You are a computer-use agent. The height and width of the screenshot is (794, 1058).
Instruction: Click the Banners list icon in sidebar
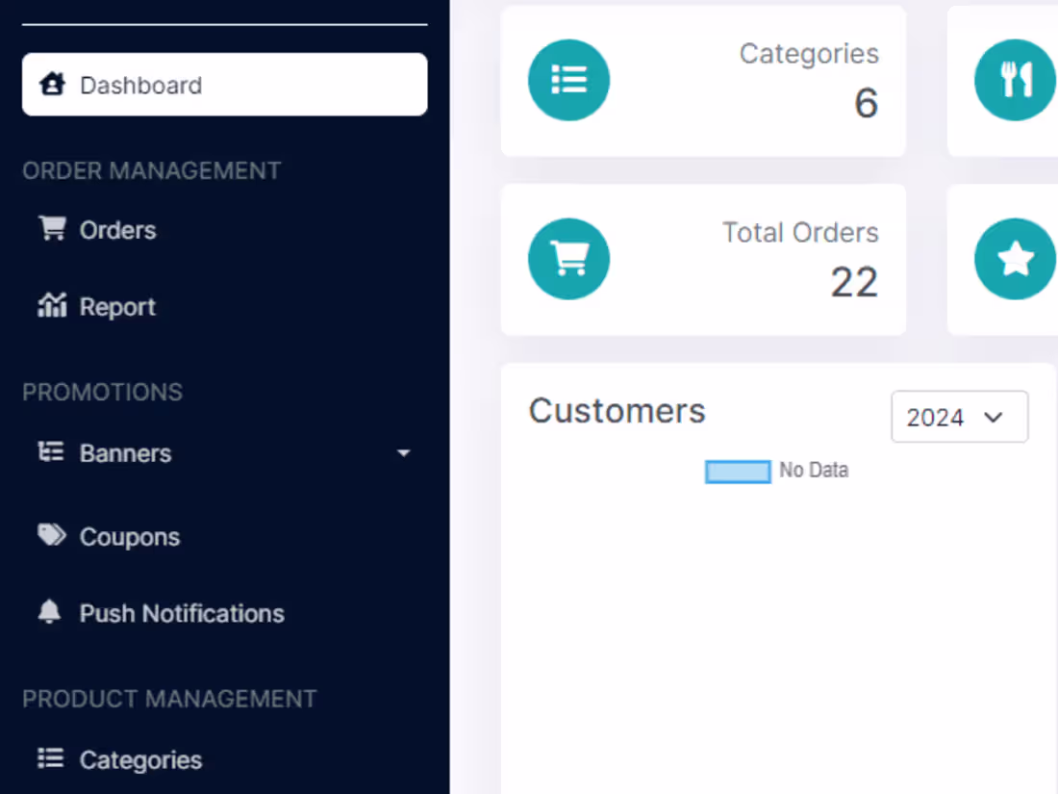tap(51, 451)
